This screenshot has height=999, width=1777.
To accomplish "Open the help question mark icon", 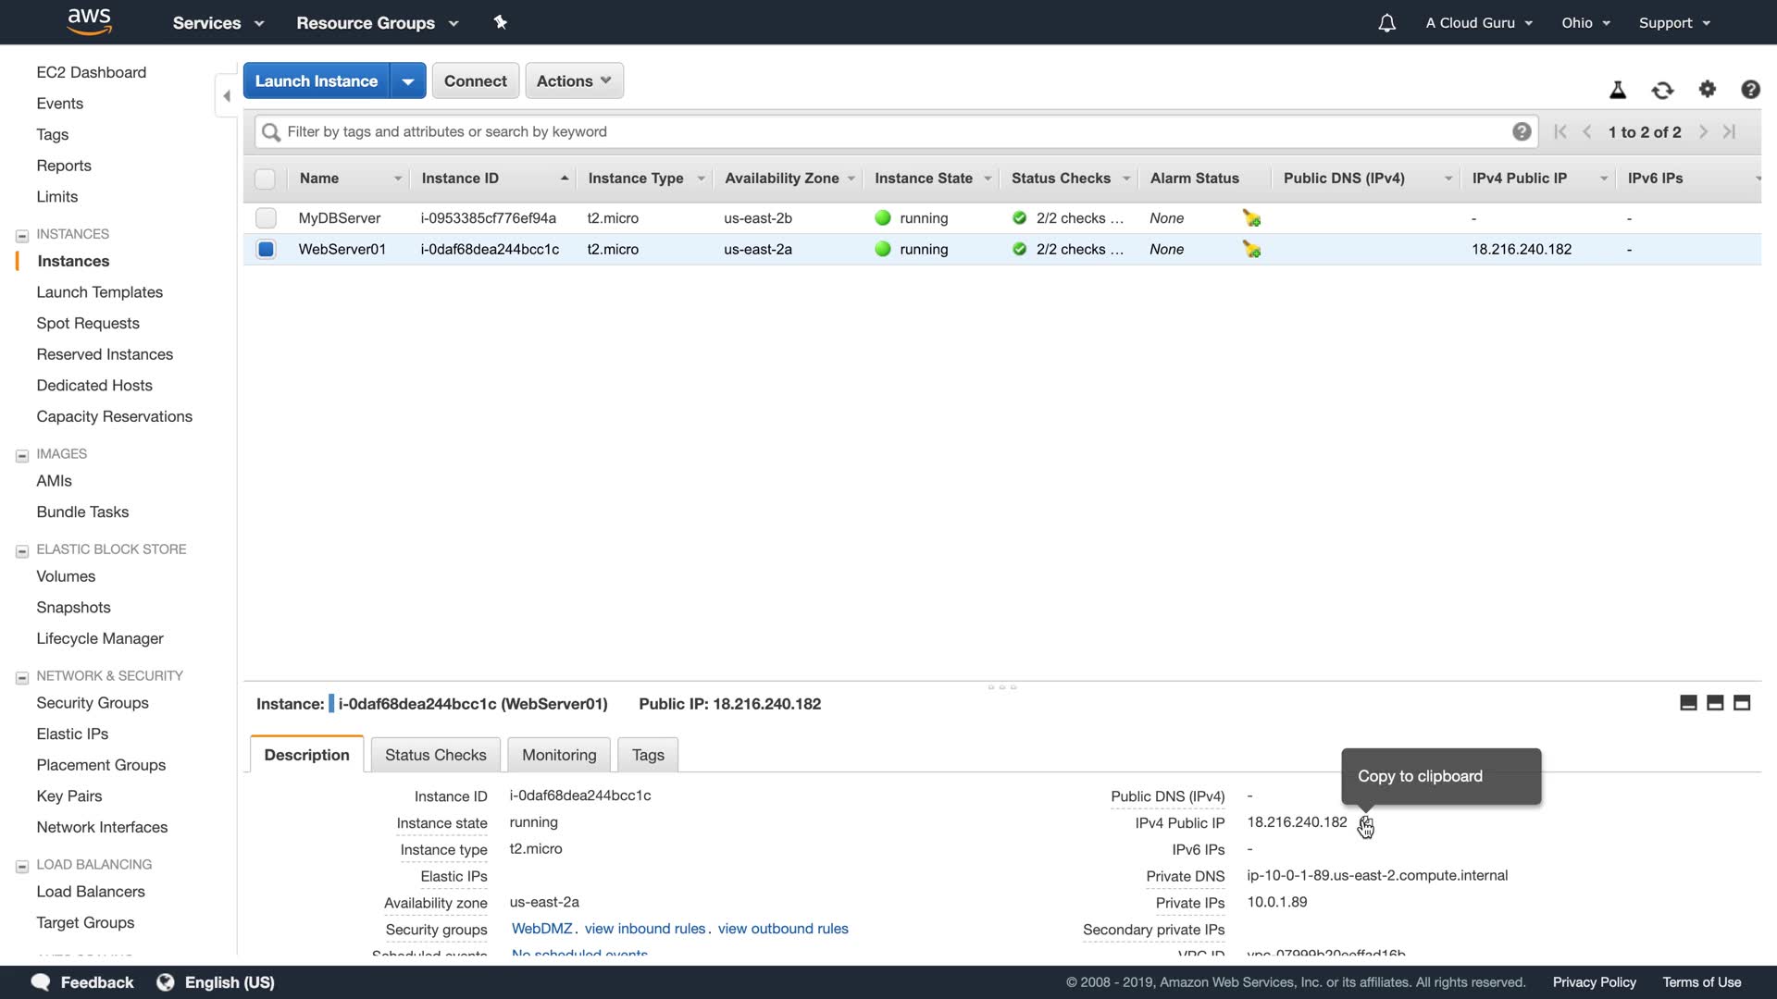I will pyautogui.click(x=1750, y=90).
